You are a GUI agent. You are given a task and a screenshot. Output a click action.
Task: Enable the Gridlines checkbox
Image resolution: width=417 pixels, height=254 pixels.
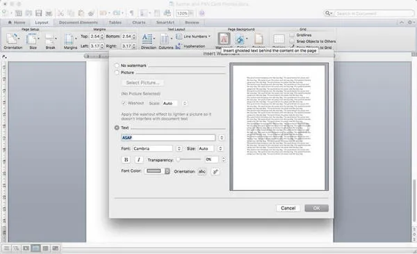292,35
